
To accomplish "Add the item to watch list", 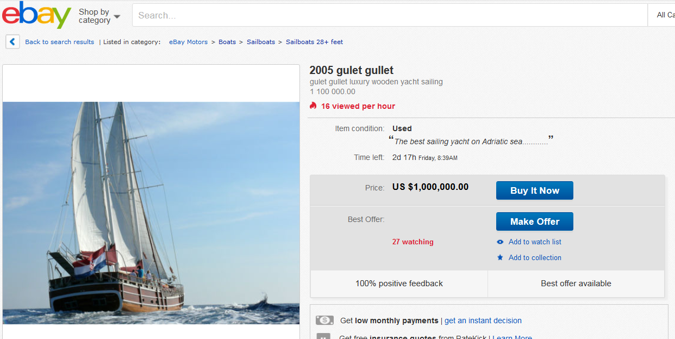I will [535, 242].
